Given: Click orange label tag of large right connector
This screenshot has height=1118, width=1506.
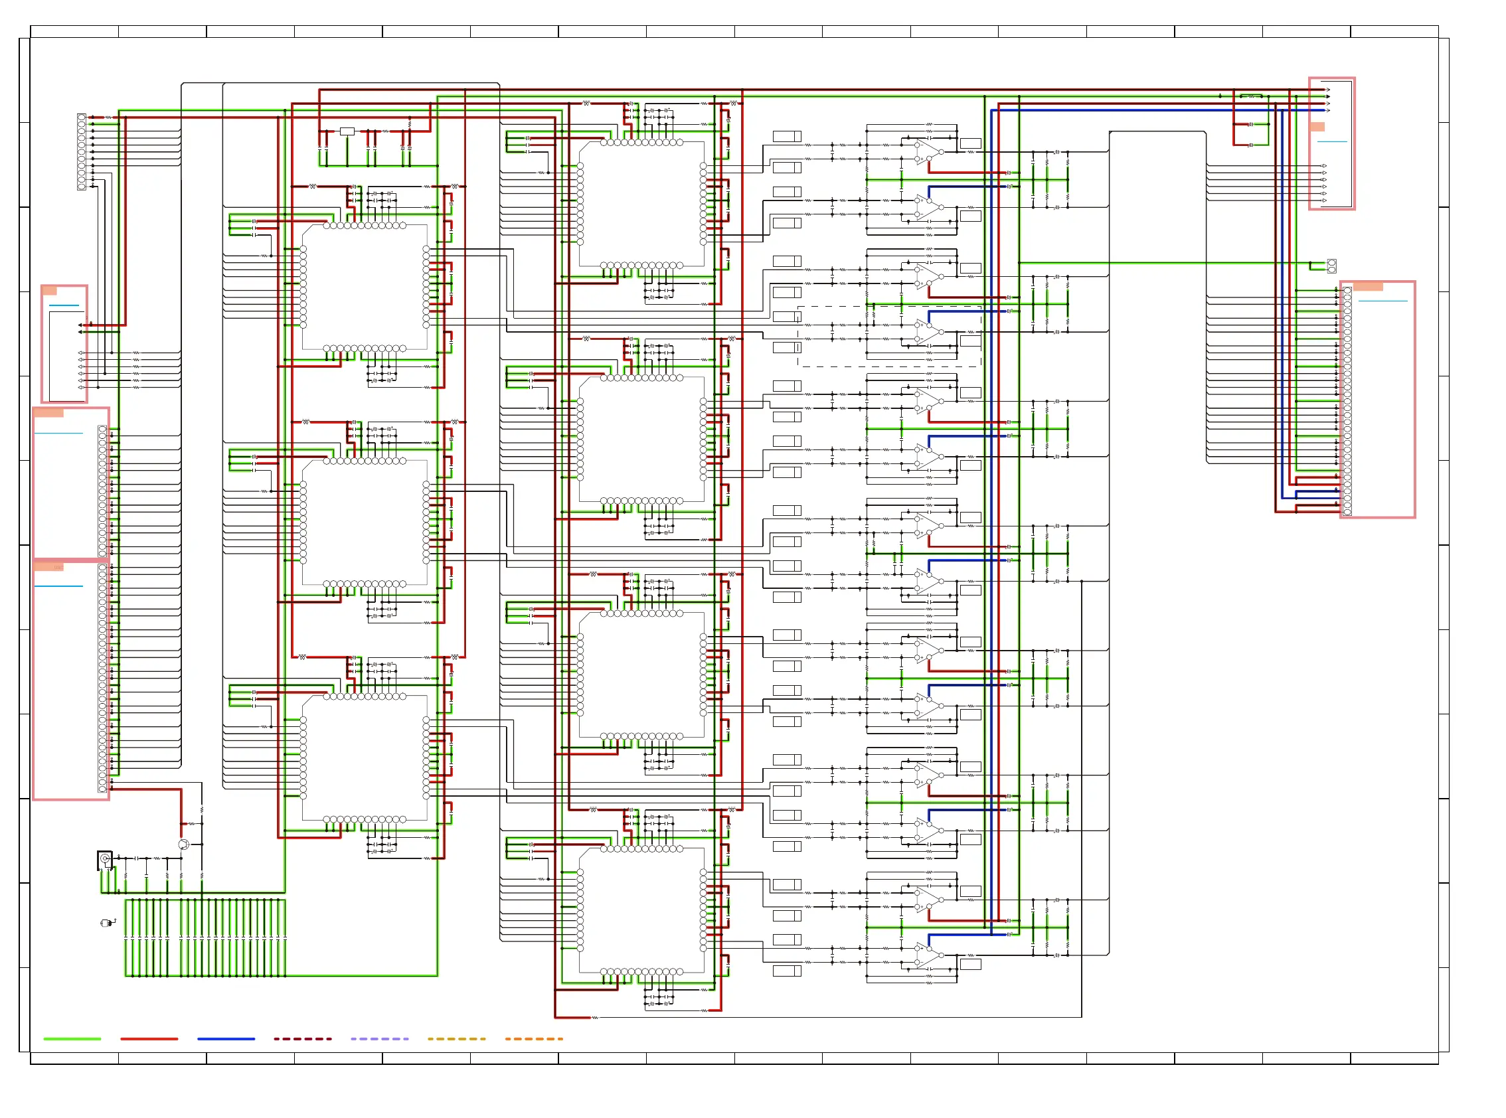Looking at the screenshot, I should 1367,286.
